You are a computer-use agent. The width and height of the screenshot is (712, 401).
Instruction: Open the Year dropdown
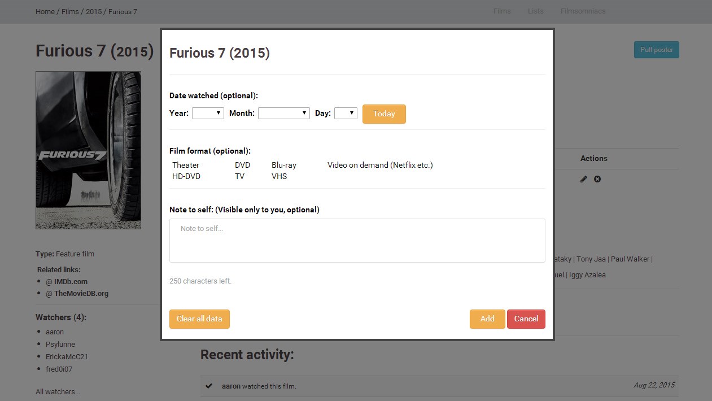tap(208, 113)
